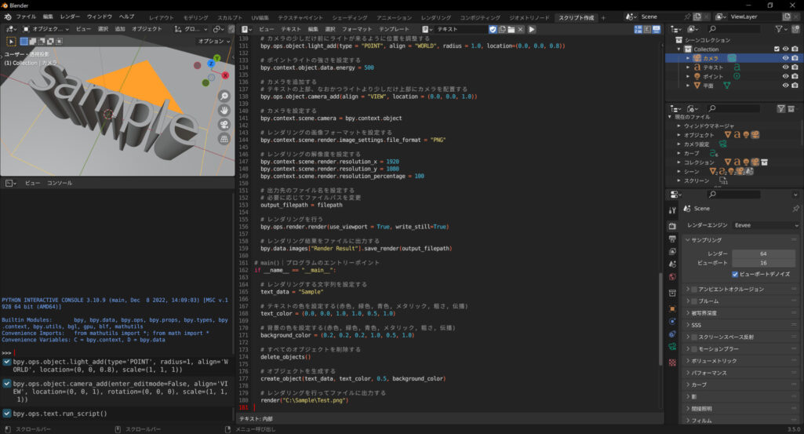Image resolution: width=804 pixels, height=434 pixels.
Task: Hide the テキスト object with eye icon
Action: [785, 67]
